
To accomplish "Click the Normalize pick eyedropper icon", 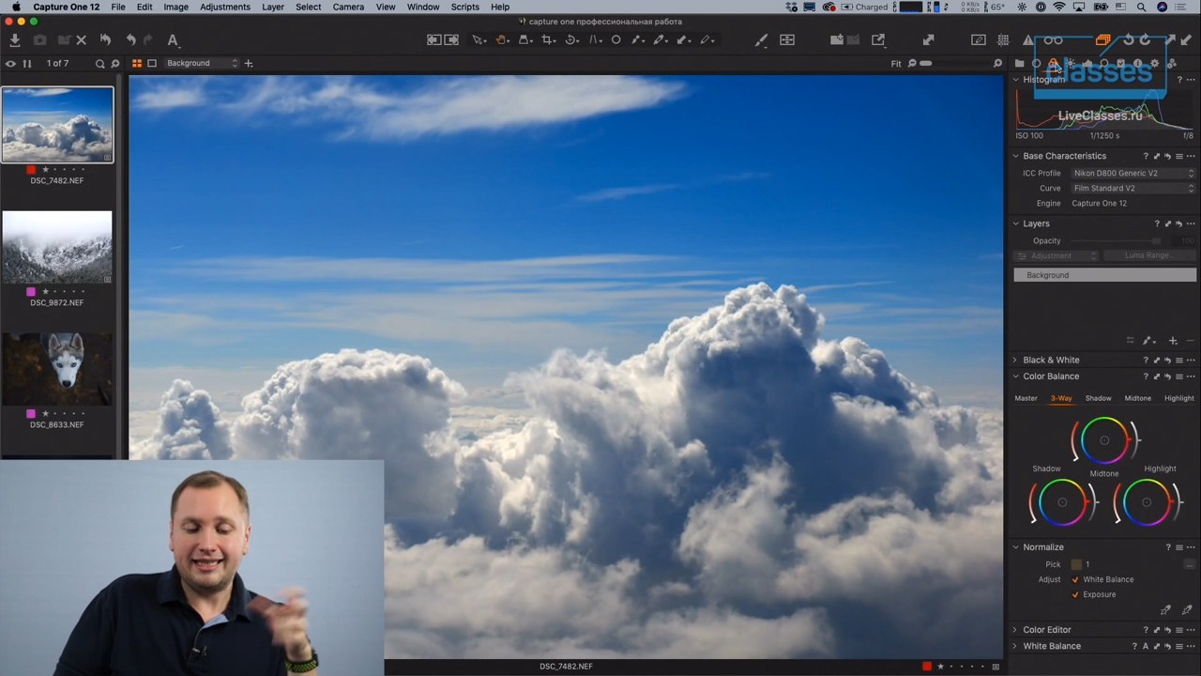I will (x=1165, y=610).
